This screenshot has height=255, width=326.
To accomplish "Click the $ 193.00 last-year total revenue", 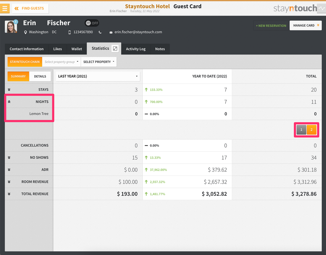I will (127, 194).
